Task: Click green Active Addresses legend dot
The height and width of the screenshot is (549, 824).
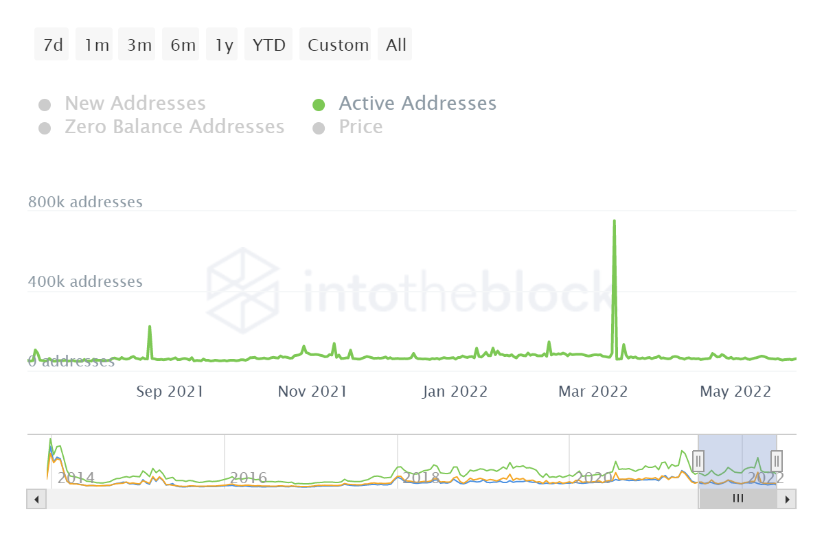Action: 319,104
